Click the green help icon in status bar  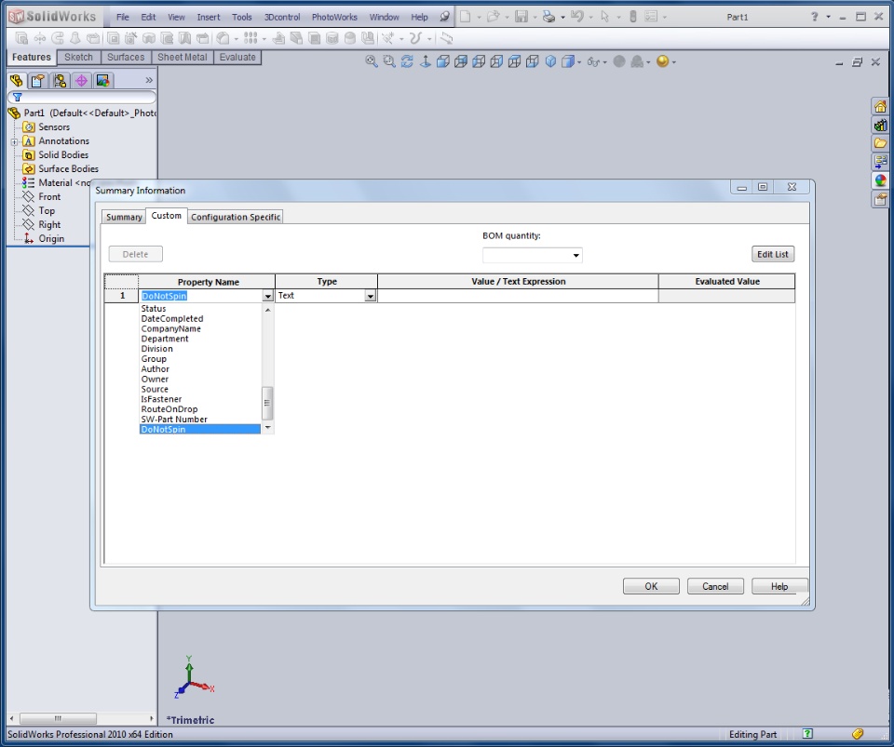[807, 734]
